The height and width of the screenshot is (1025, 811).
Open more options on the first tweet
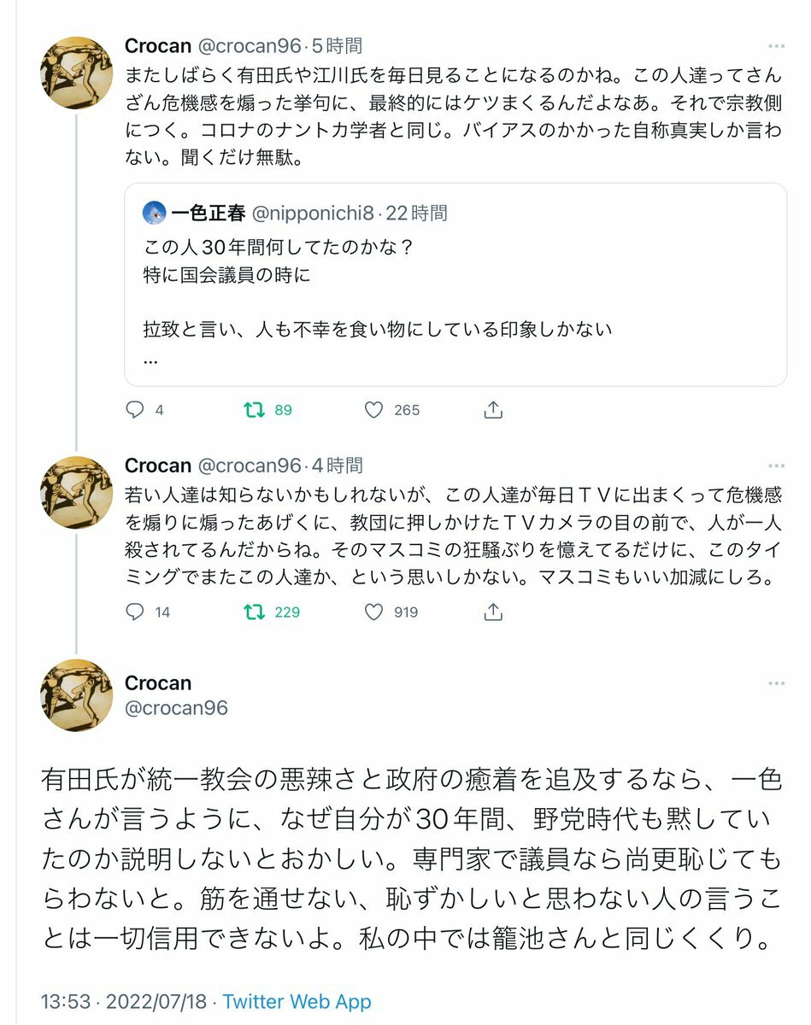(775, 46)
